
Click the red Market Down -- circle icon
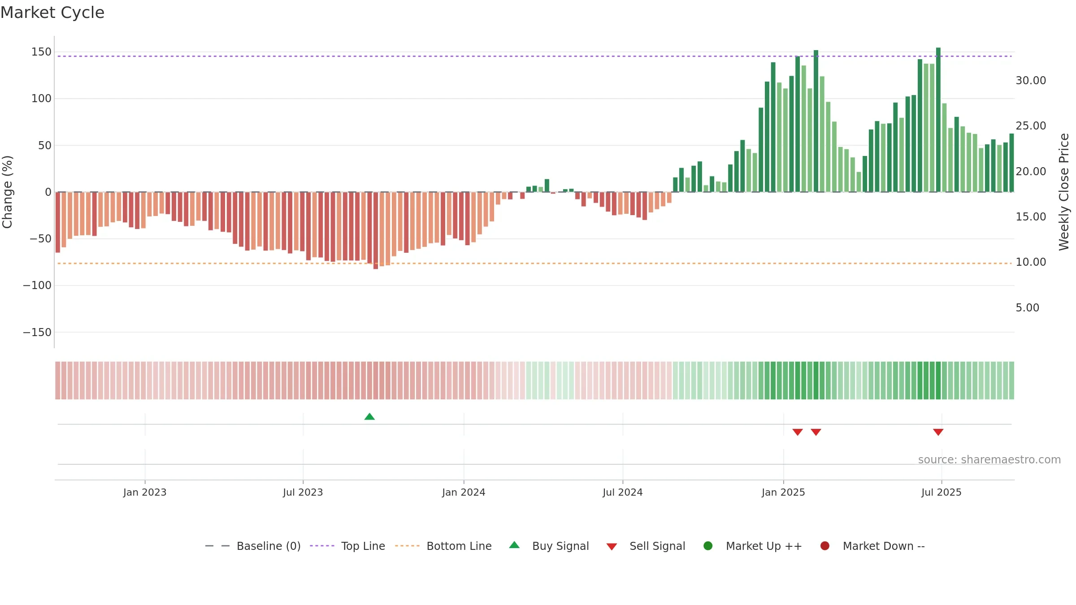(824, 545)
